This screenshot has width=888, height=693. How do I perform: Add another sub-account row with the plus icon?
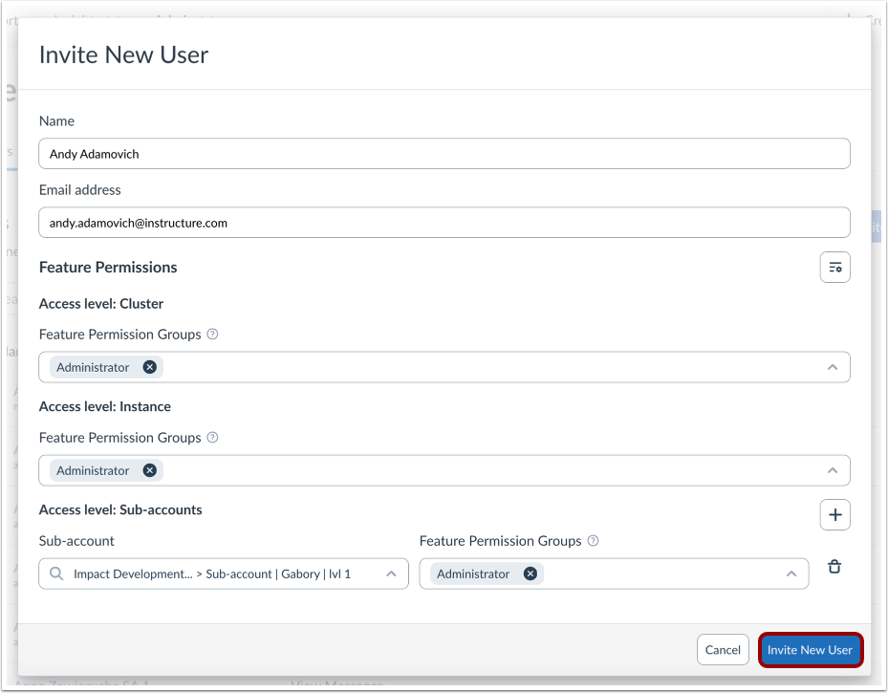pos(834,514)
